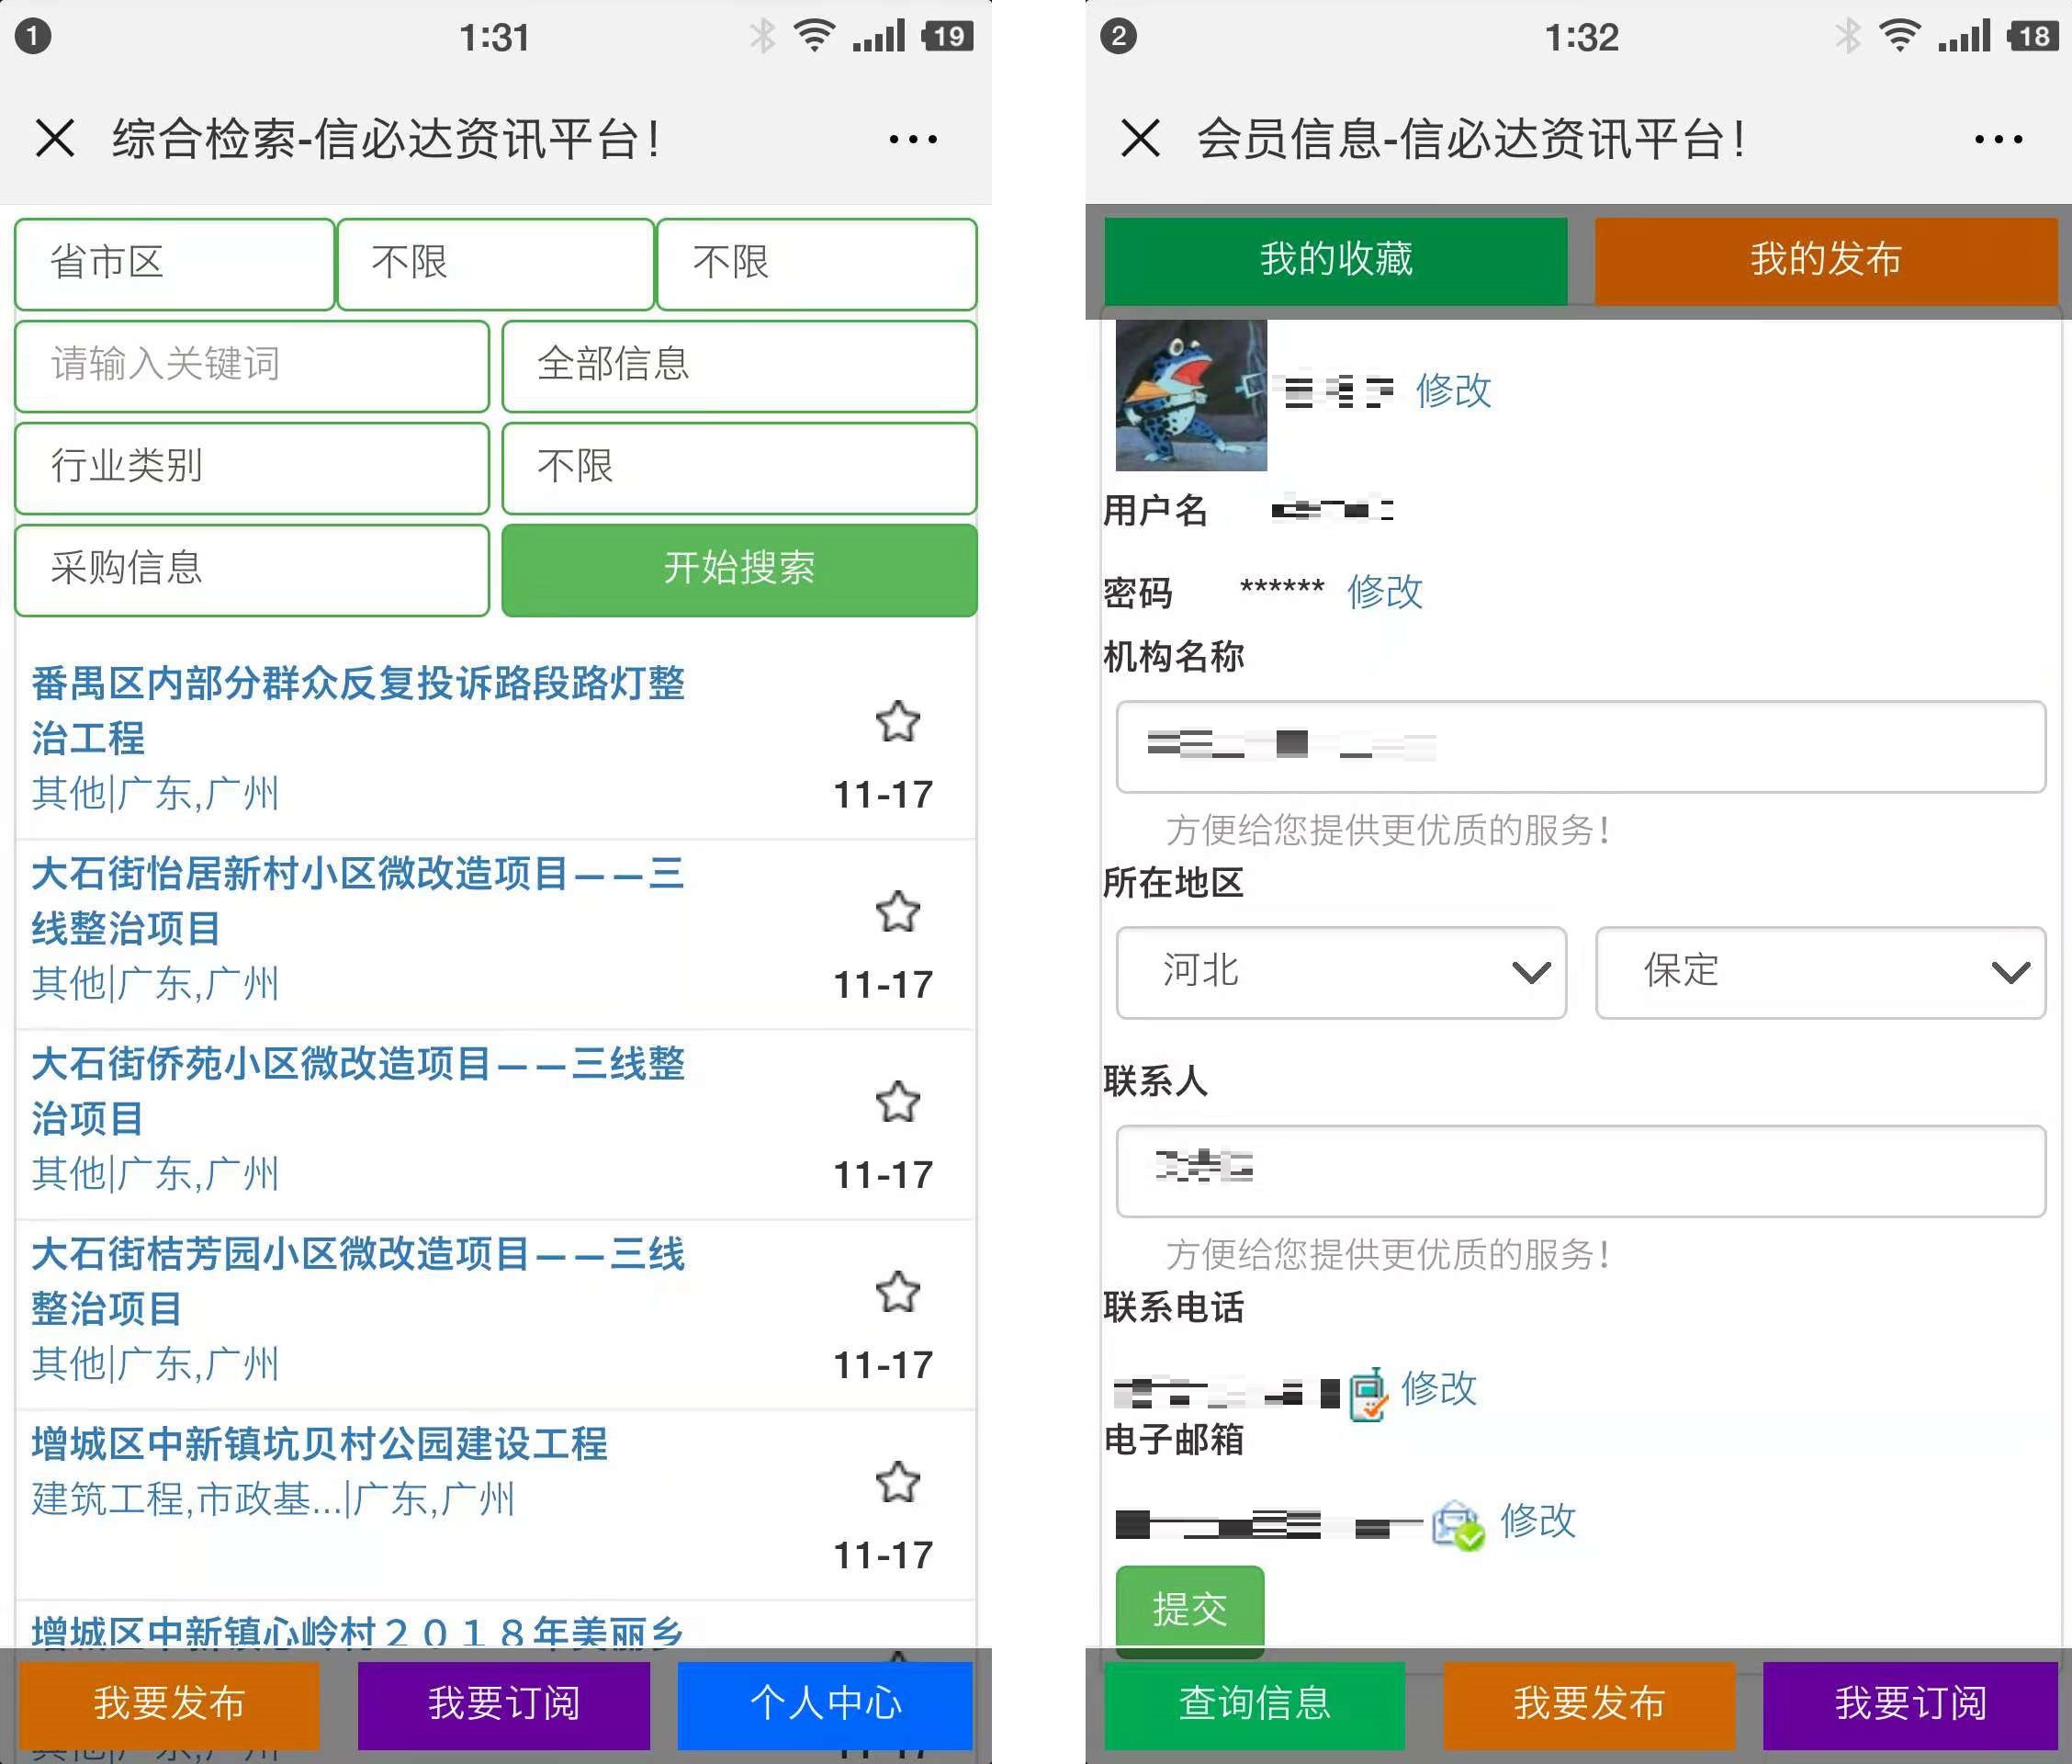Tap the three-dots menu on 综合检索 page
Image resolution: width=2072 pixels, height=1764 pixels.
click(913, 139)
